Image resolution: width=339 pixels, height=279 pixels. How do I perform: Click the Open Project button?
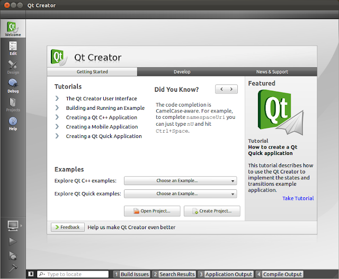click(x=152, y=211)
